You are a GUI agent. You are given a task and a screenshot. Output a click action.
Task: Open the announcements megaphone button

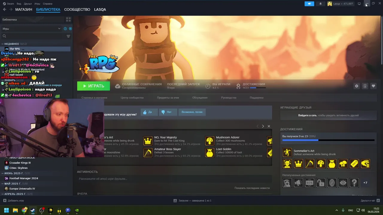pos(309,4)
